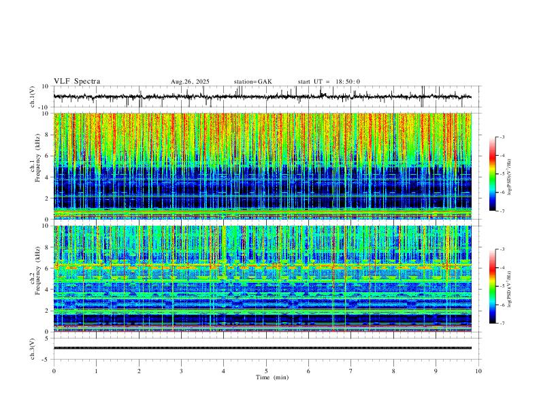Image resolution: width=539 pixels, height=416 pixels.
Task: Click the station=GAK label
Action: [252, 82]
